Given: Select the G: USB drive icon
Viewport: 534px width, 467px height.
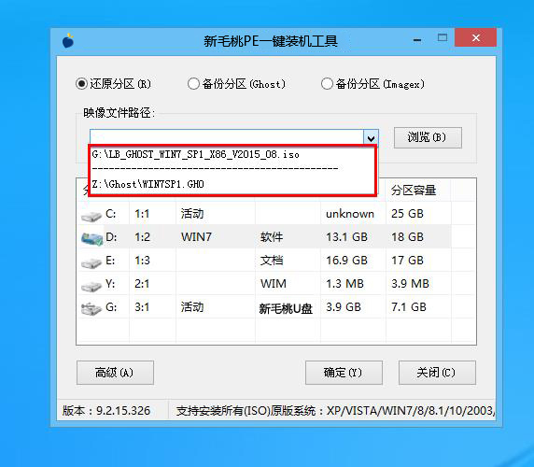Looking at the screenshot, I should point(91,308).
